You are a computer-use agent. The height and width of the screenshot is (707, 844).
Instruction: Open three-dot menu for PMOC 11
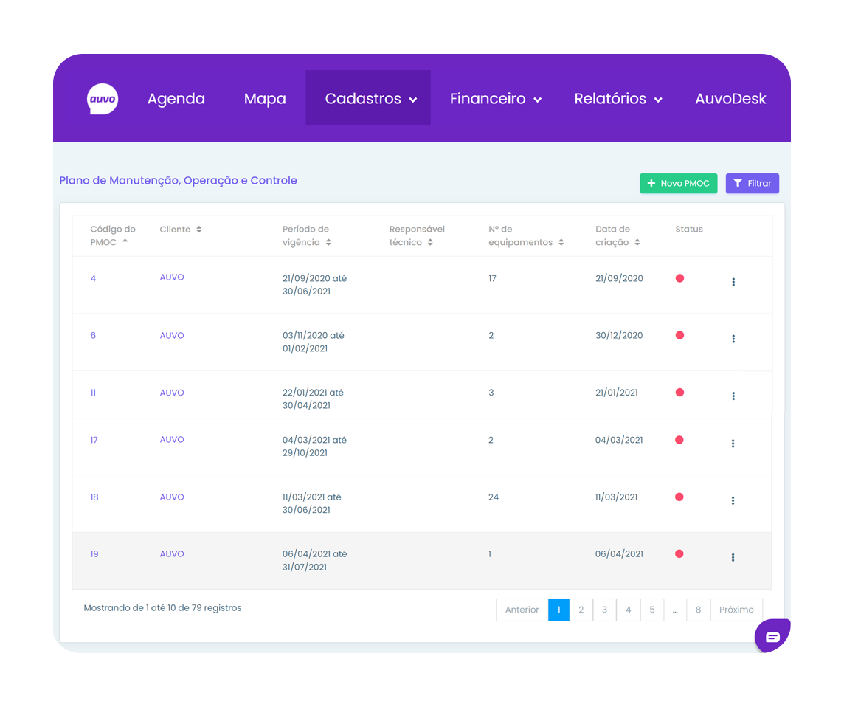[x=733, y=396]
